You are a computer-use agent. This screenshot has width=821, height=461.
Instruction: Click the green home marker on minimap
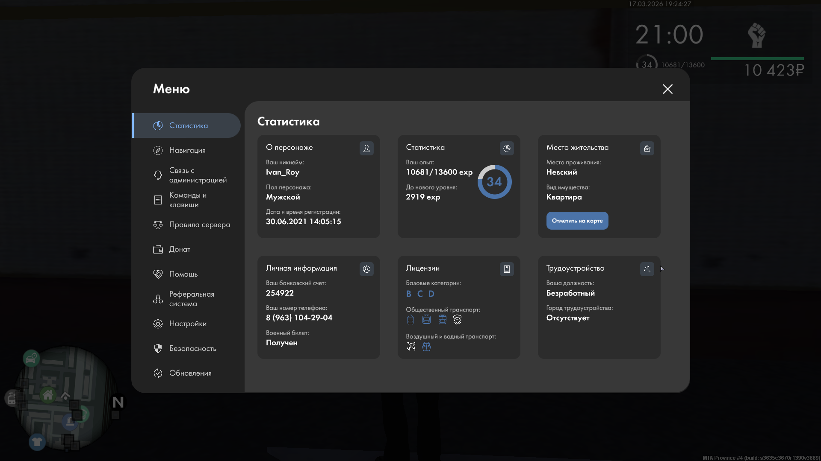pos(48,395)
